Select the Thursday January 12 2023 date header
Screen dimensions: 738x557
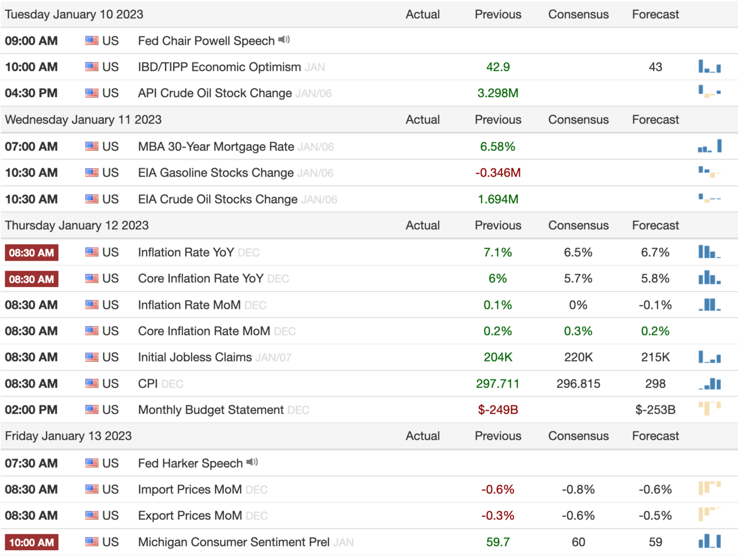click(77, 225)
